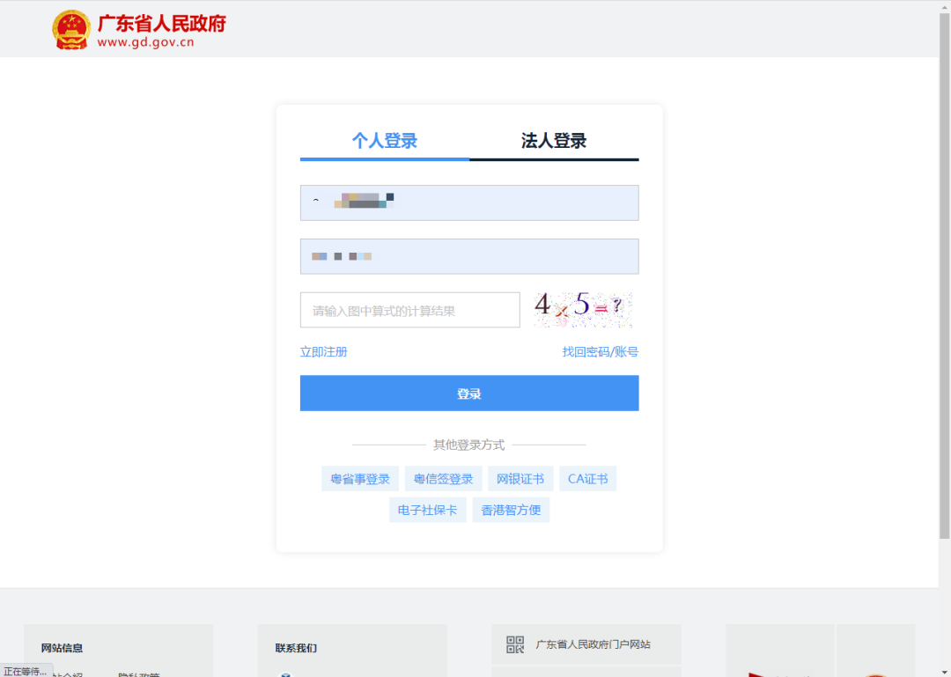Click the blue 登录 login button
This screenshot has width=951, height=677.
coord(468,393)
